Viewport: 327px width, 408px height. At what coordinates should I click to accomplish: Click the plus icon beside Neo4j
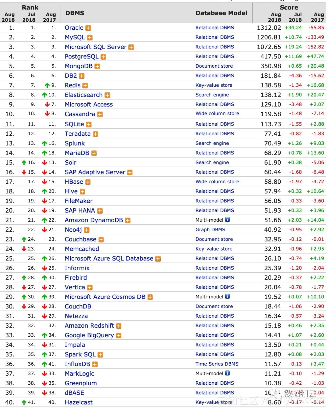tap(87, 230)
